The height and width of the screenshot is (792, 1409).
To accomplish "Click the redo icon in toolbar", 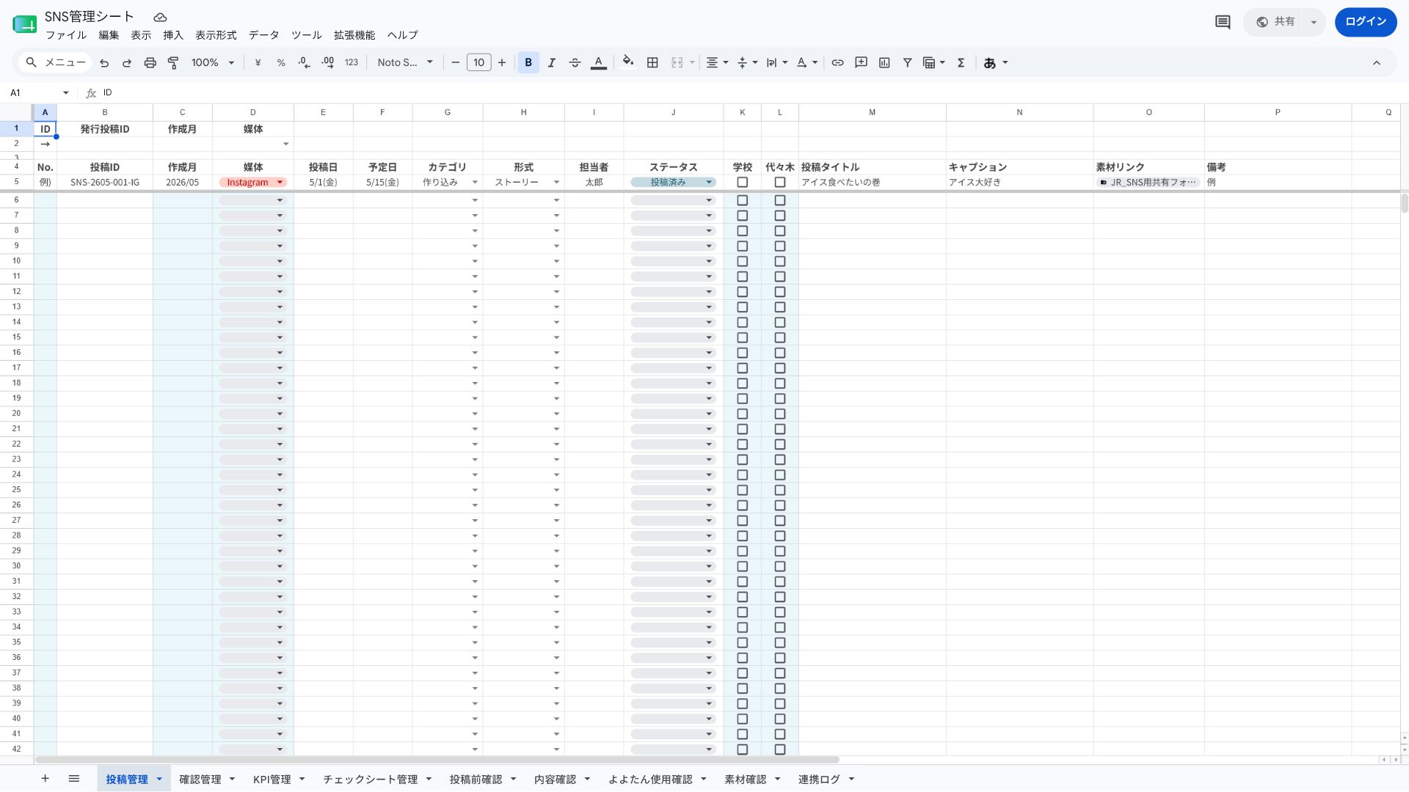I will 127,63.
